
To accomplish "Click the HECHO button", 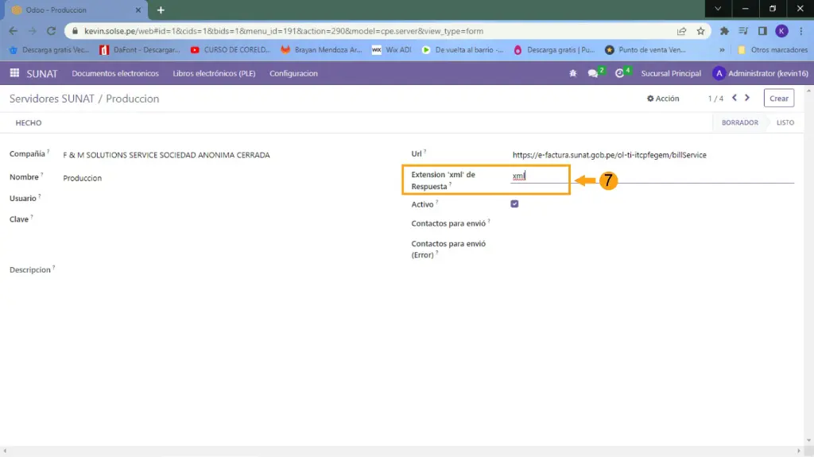I will [29, 122].
